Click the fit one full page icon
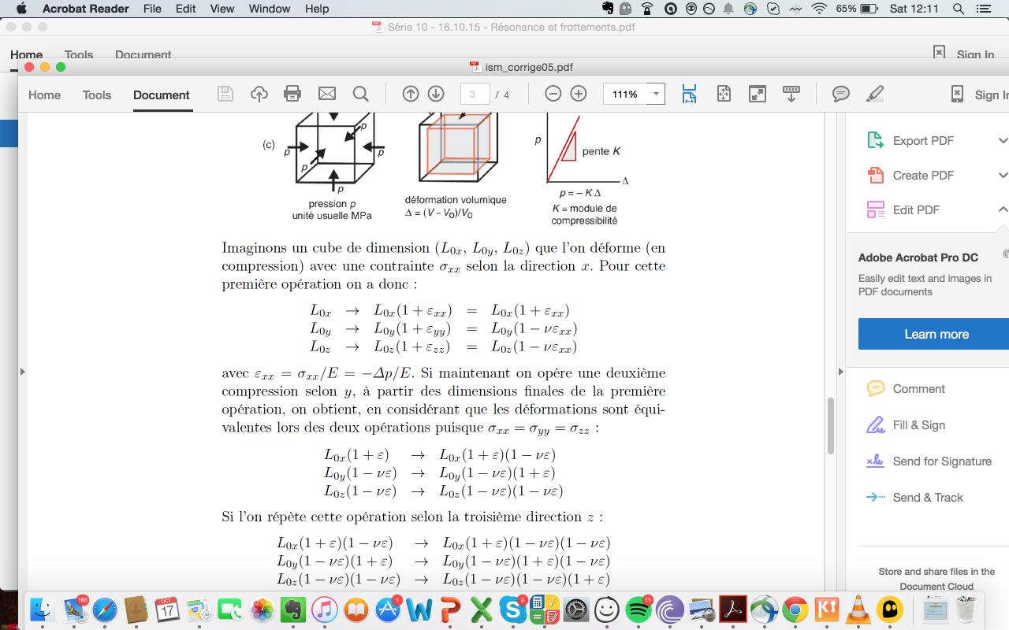 point(724,94)
